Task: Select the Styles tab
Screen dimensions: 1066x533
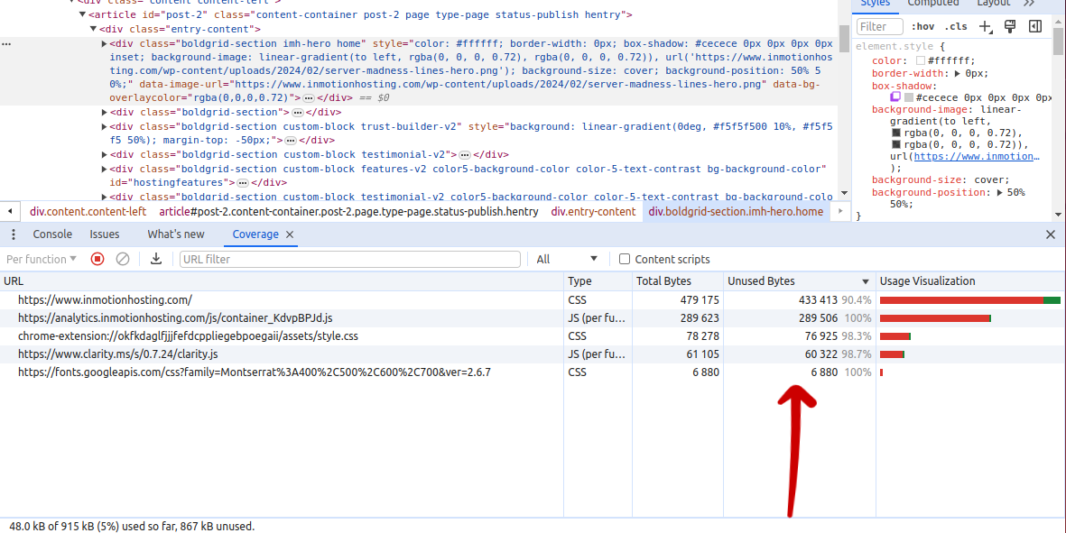Action: point(875,4)
